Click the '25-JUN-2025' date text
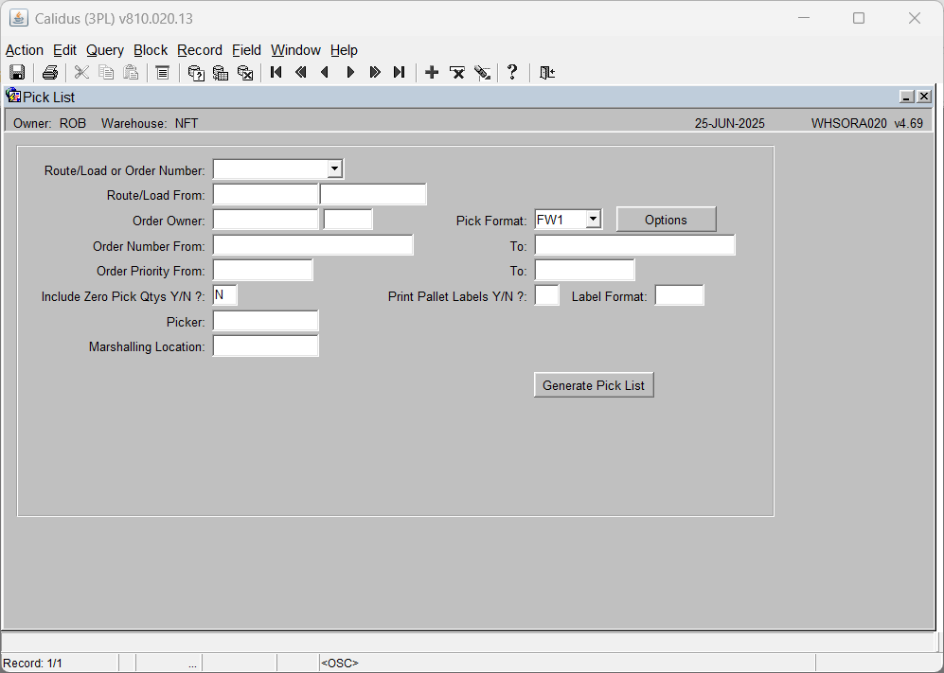Screen dimensions: 944x673 pyautogui.click(x=730, y=123)
